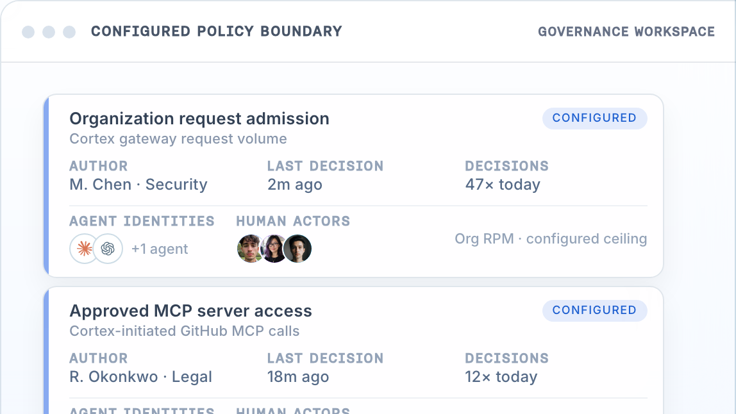Select the Governance Workspace header label
This screenshot has height=414, width=736.
pos(626,31)
